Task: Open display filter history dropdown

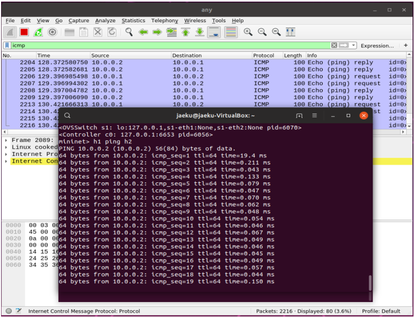Action: coord(353,46)
